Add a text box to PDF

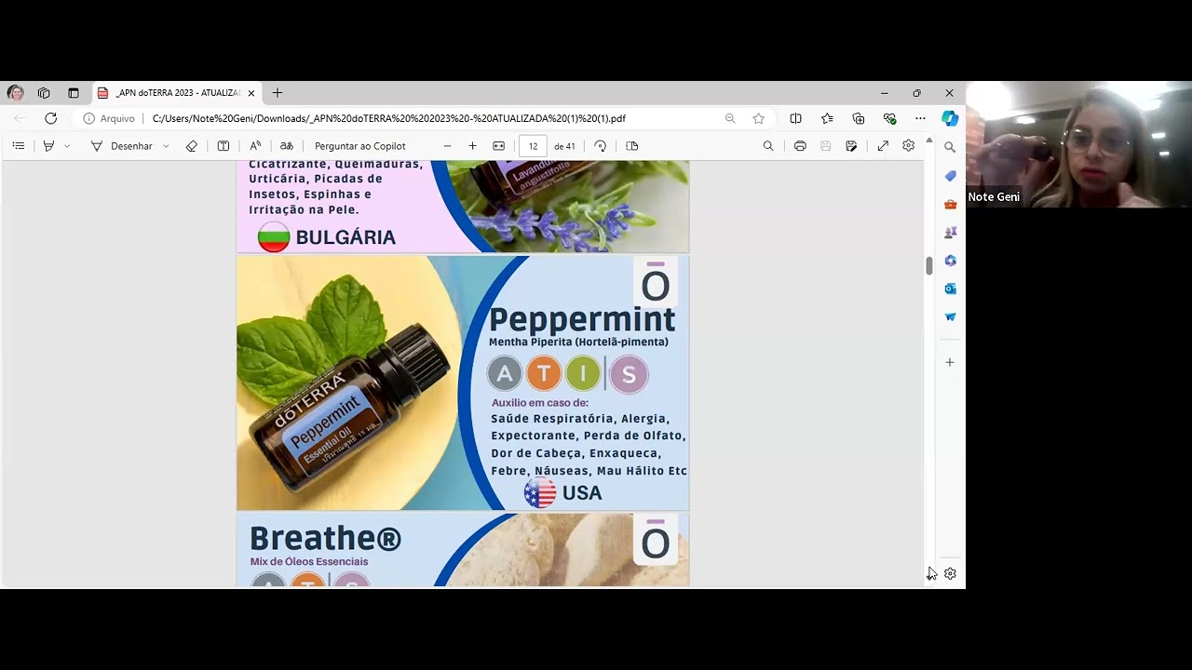(x=223, y=146)
